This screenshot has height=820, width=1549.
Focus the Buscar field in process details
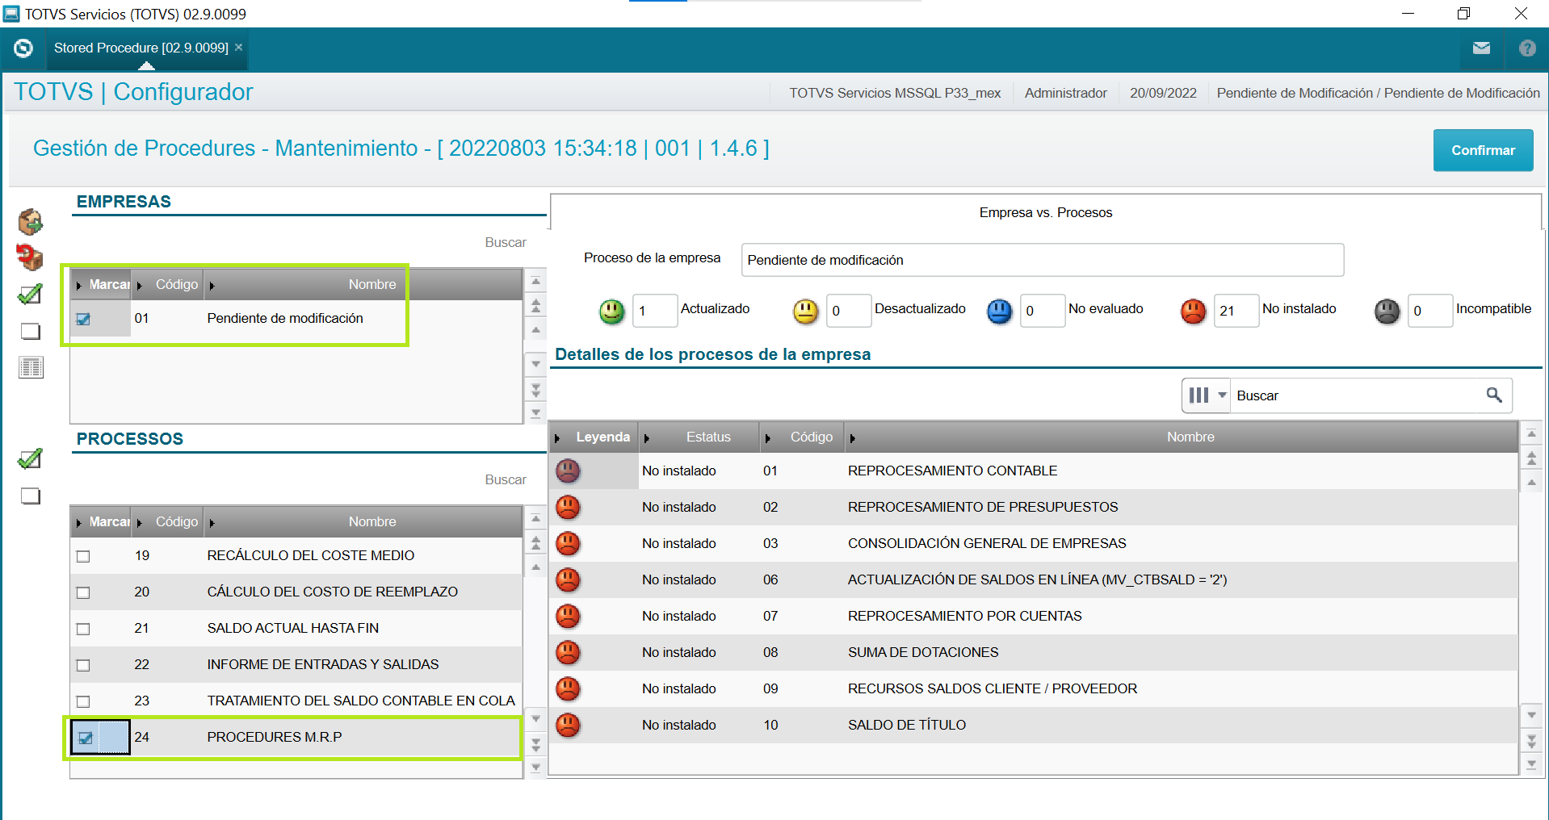(1357, 395)
